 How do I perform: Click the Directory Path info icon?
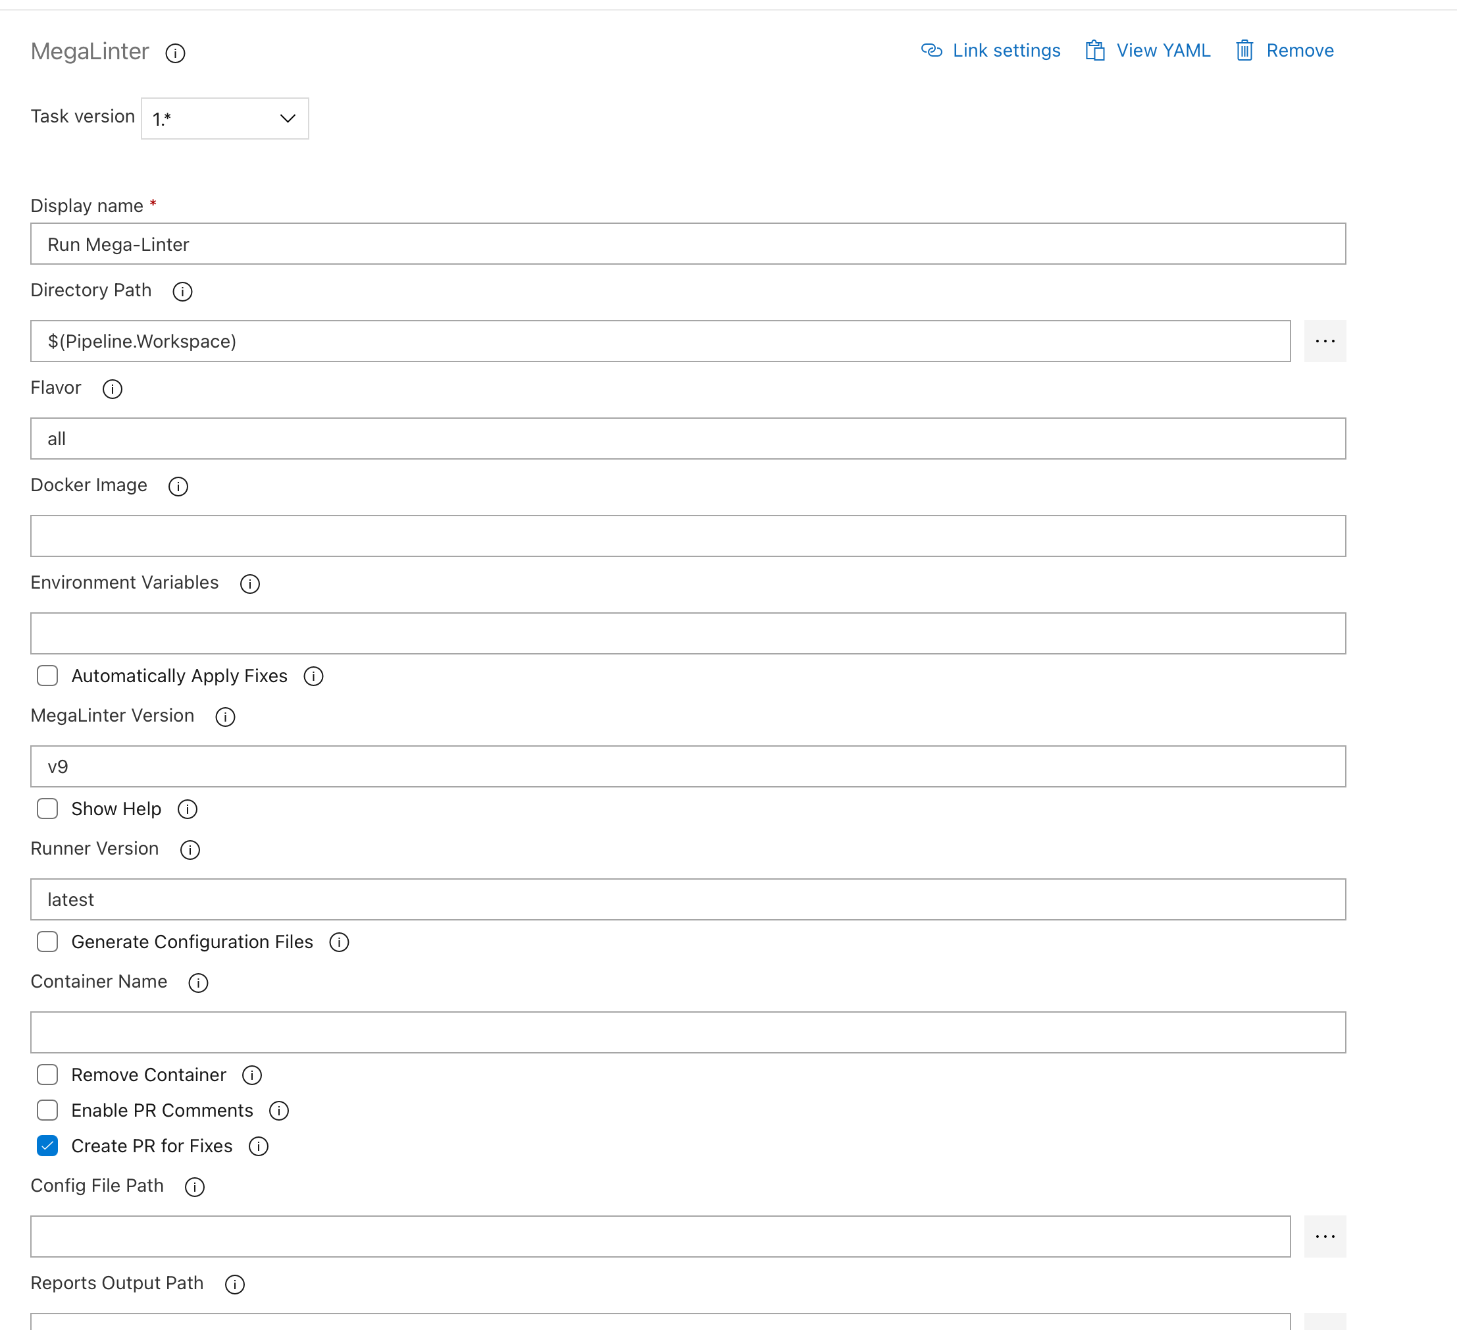(x=182, y=292)
